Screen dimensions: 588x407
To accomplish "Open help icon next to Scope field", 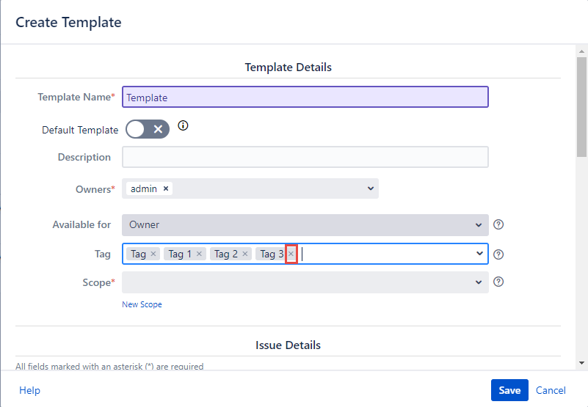I will click(x=498, y=282).
